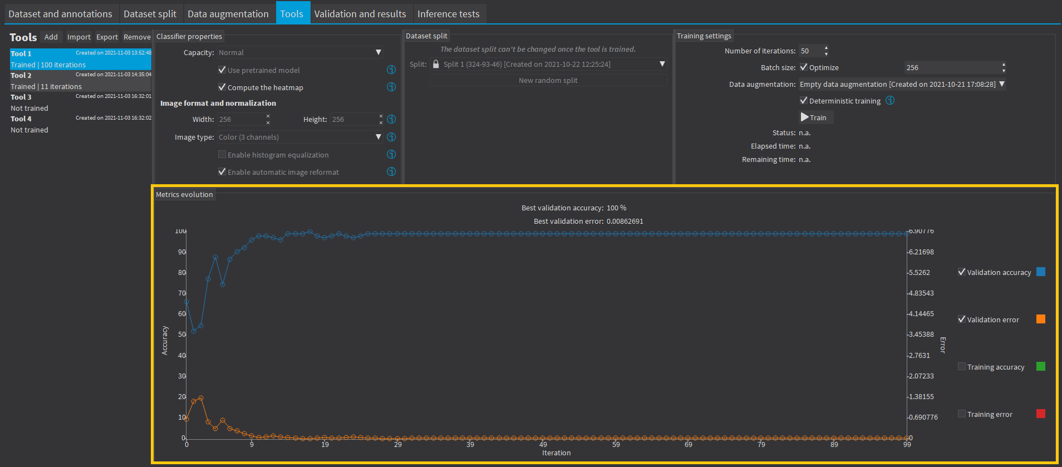The height and width of the screenshot is (467, 1062).
Task: Open the Inference tests tab
Action: [448, 14]
